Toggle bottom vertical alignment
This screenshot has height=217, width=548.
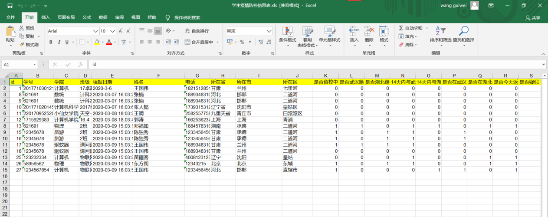(x=158, y=31)
